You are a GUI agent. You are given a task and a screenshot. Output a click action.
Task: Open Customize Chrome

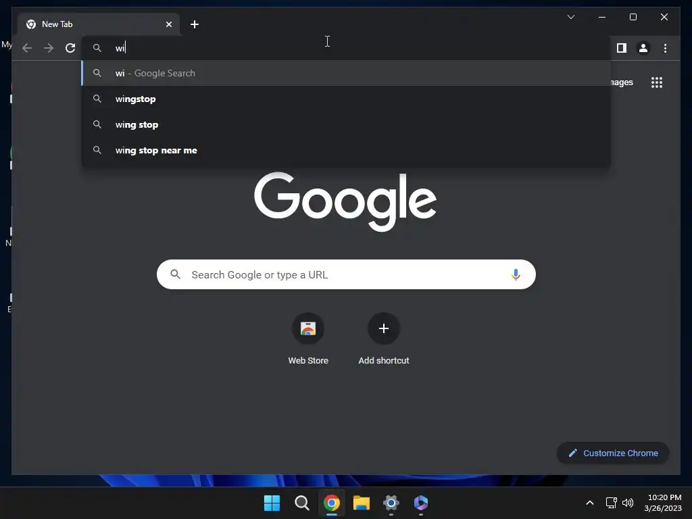613,453
